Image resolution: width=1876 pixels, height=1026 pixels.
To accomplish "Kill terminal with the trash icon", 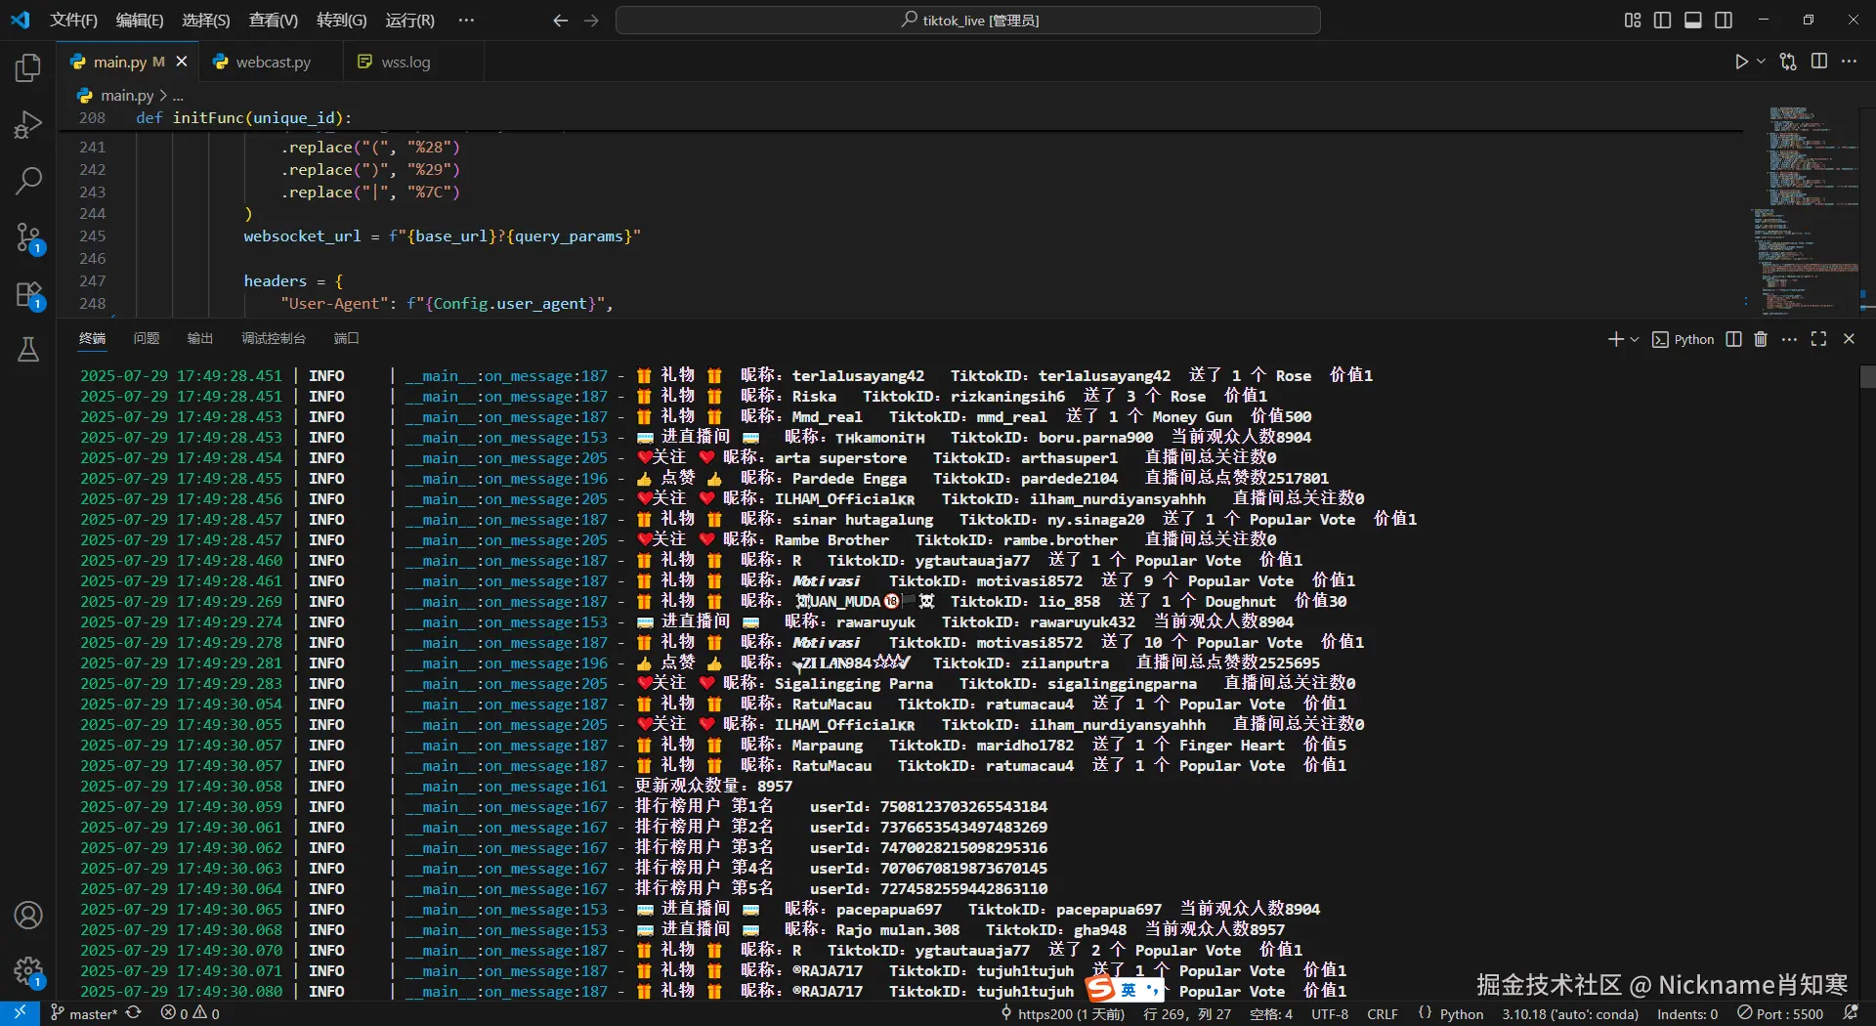I will pos(1761,339).
